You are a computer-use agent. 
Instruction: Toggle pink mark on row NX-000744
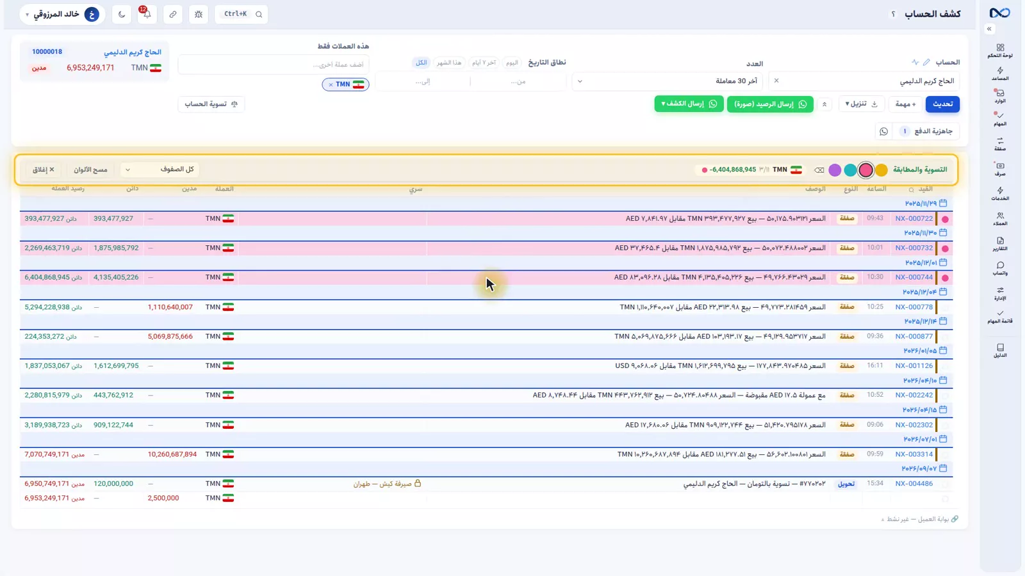click(x=945, y=278)
